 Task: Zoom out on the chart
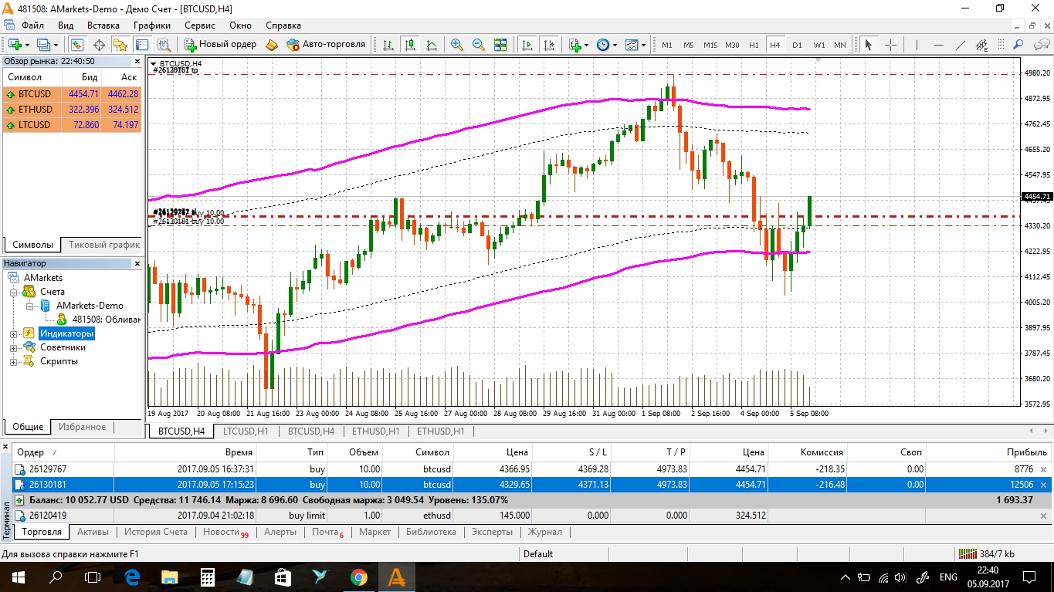[478, 45]
